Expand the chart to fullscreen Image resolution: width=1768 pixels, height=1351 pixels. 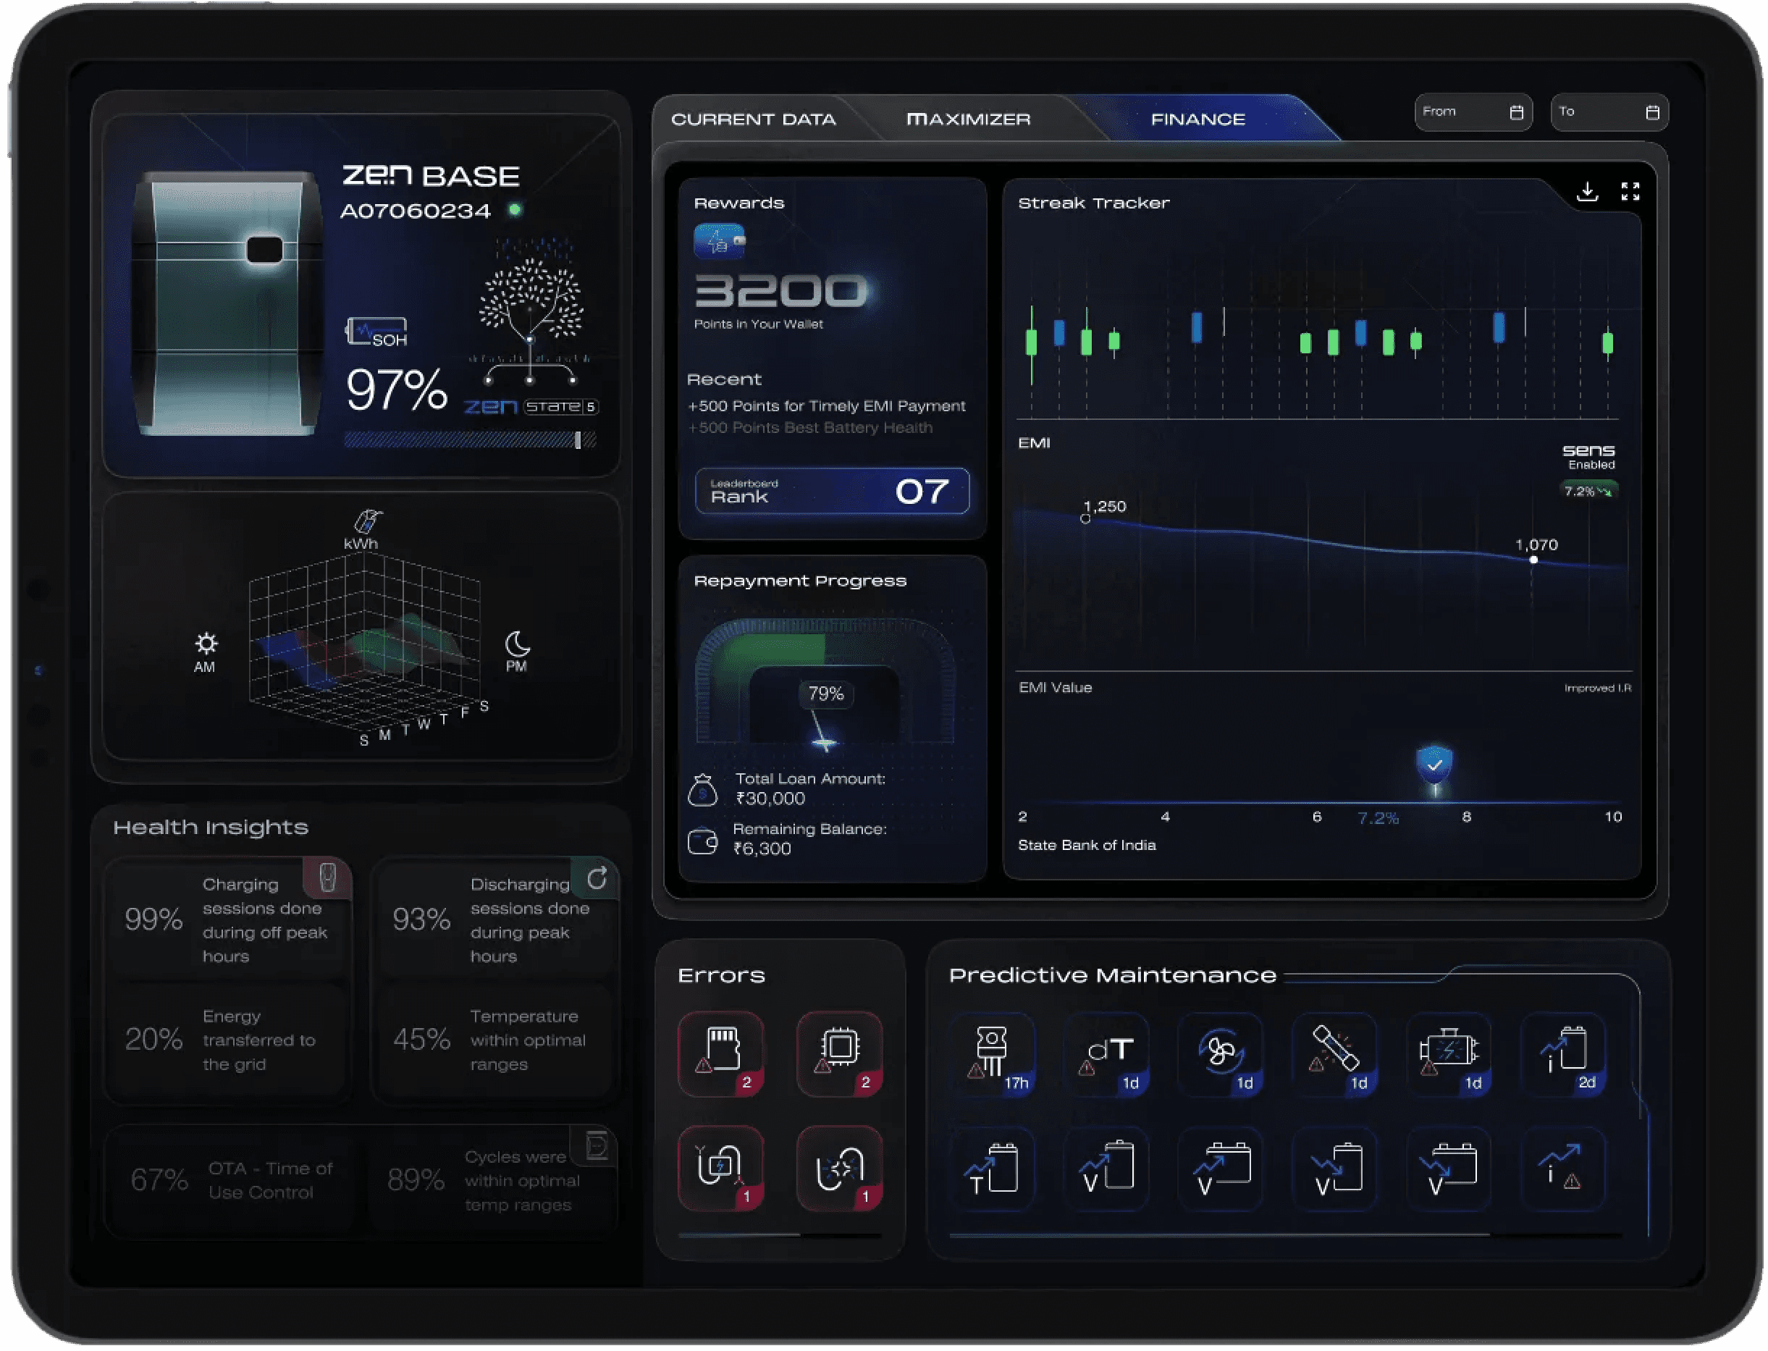1630,191
